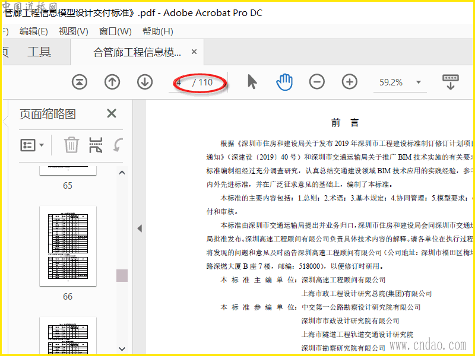475x356 pixels.
Task: Click the text 上海市隧道工程轨道交通设计研究院
Action: click(357, 334)
